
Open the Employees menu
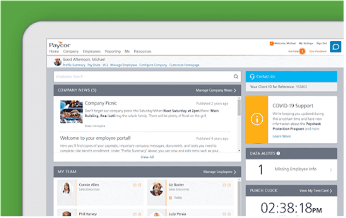point(92,51)
